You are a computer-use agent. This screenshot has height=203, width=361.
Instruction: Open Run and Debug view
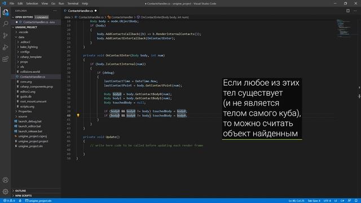5,47
